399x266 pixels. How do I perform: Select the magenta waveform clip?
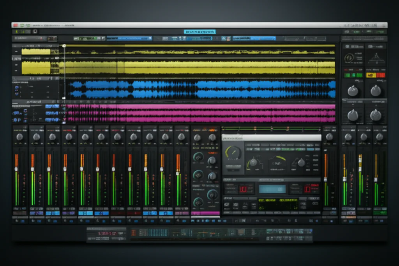pos(201,113)
